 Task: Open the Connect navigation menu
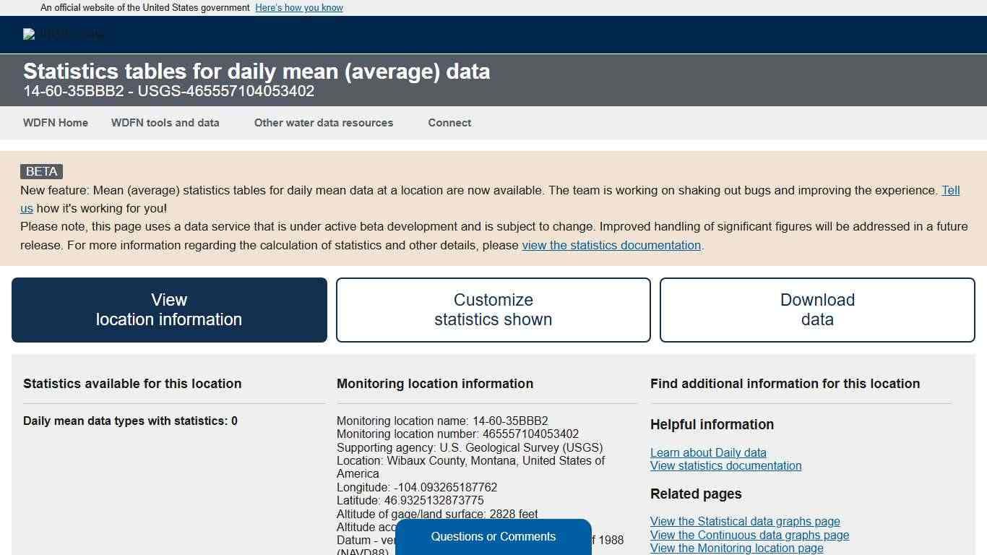[x=449, y=123]
